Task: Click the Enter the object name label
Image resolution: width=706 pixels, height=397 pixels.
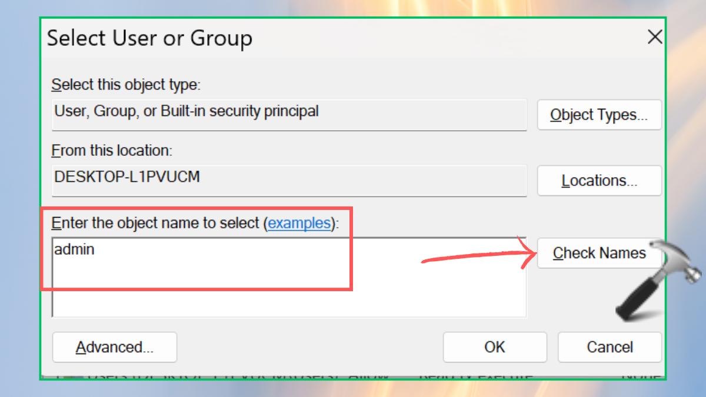Action: pyautogui.click(x=195, y=223)
